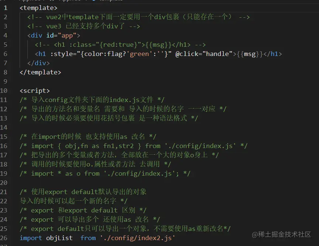319x246 pixels.
Task: Click line number 14 in the gutter
Action: coord(4,127)
